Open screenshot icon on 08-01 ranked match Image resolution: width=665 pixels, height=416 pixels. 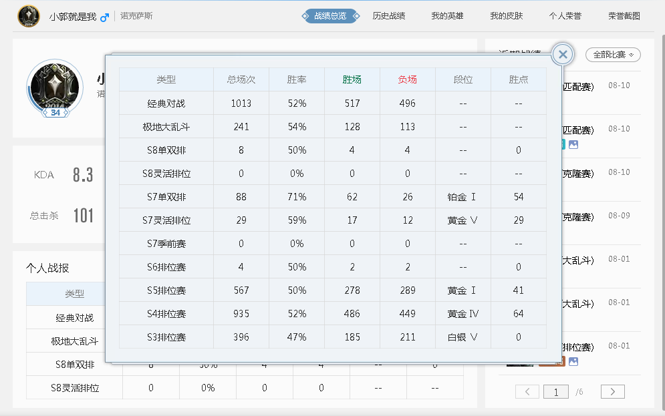[x=573, y=361]
